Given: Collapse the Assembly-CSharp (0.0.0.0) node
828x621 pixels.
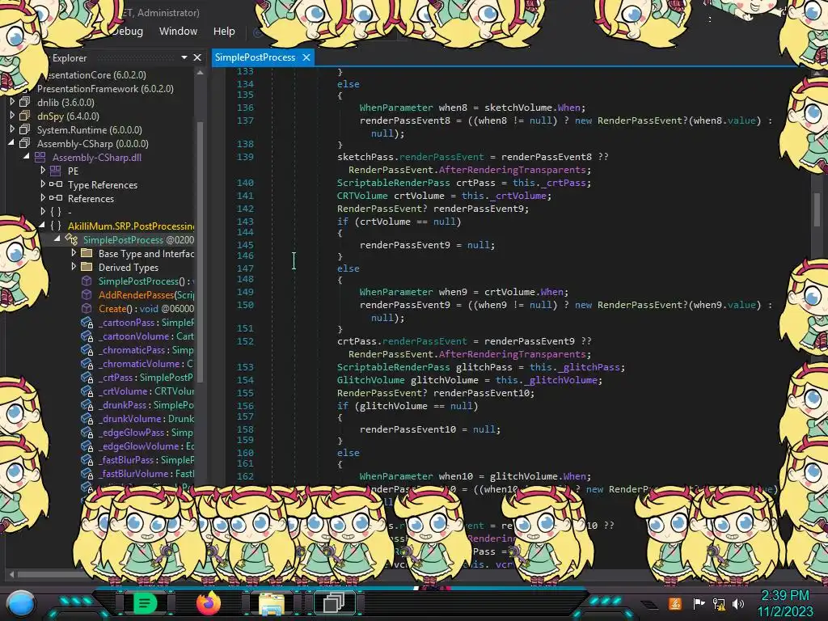Looking at the screenshot, I should tap(11, 143).
